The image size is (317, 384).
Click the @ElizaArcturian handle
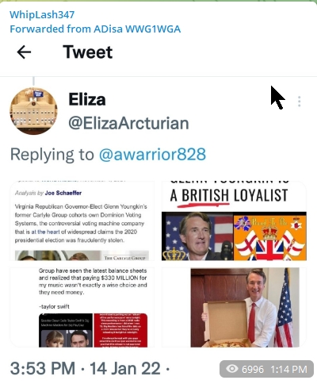pos(128,124)
